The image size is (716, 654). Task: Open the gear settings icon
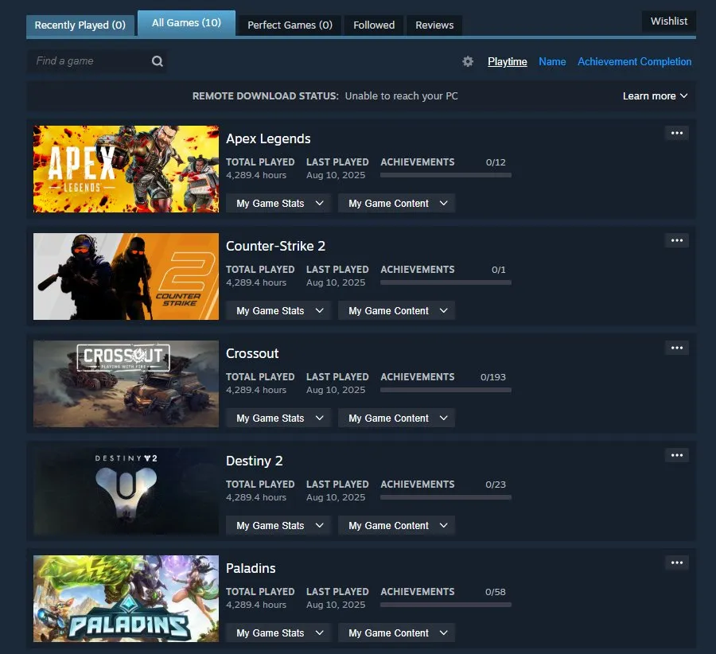tap(468, 61)
